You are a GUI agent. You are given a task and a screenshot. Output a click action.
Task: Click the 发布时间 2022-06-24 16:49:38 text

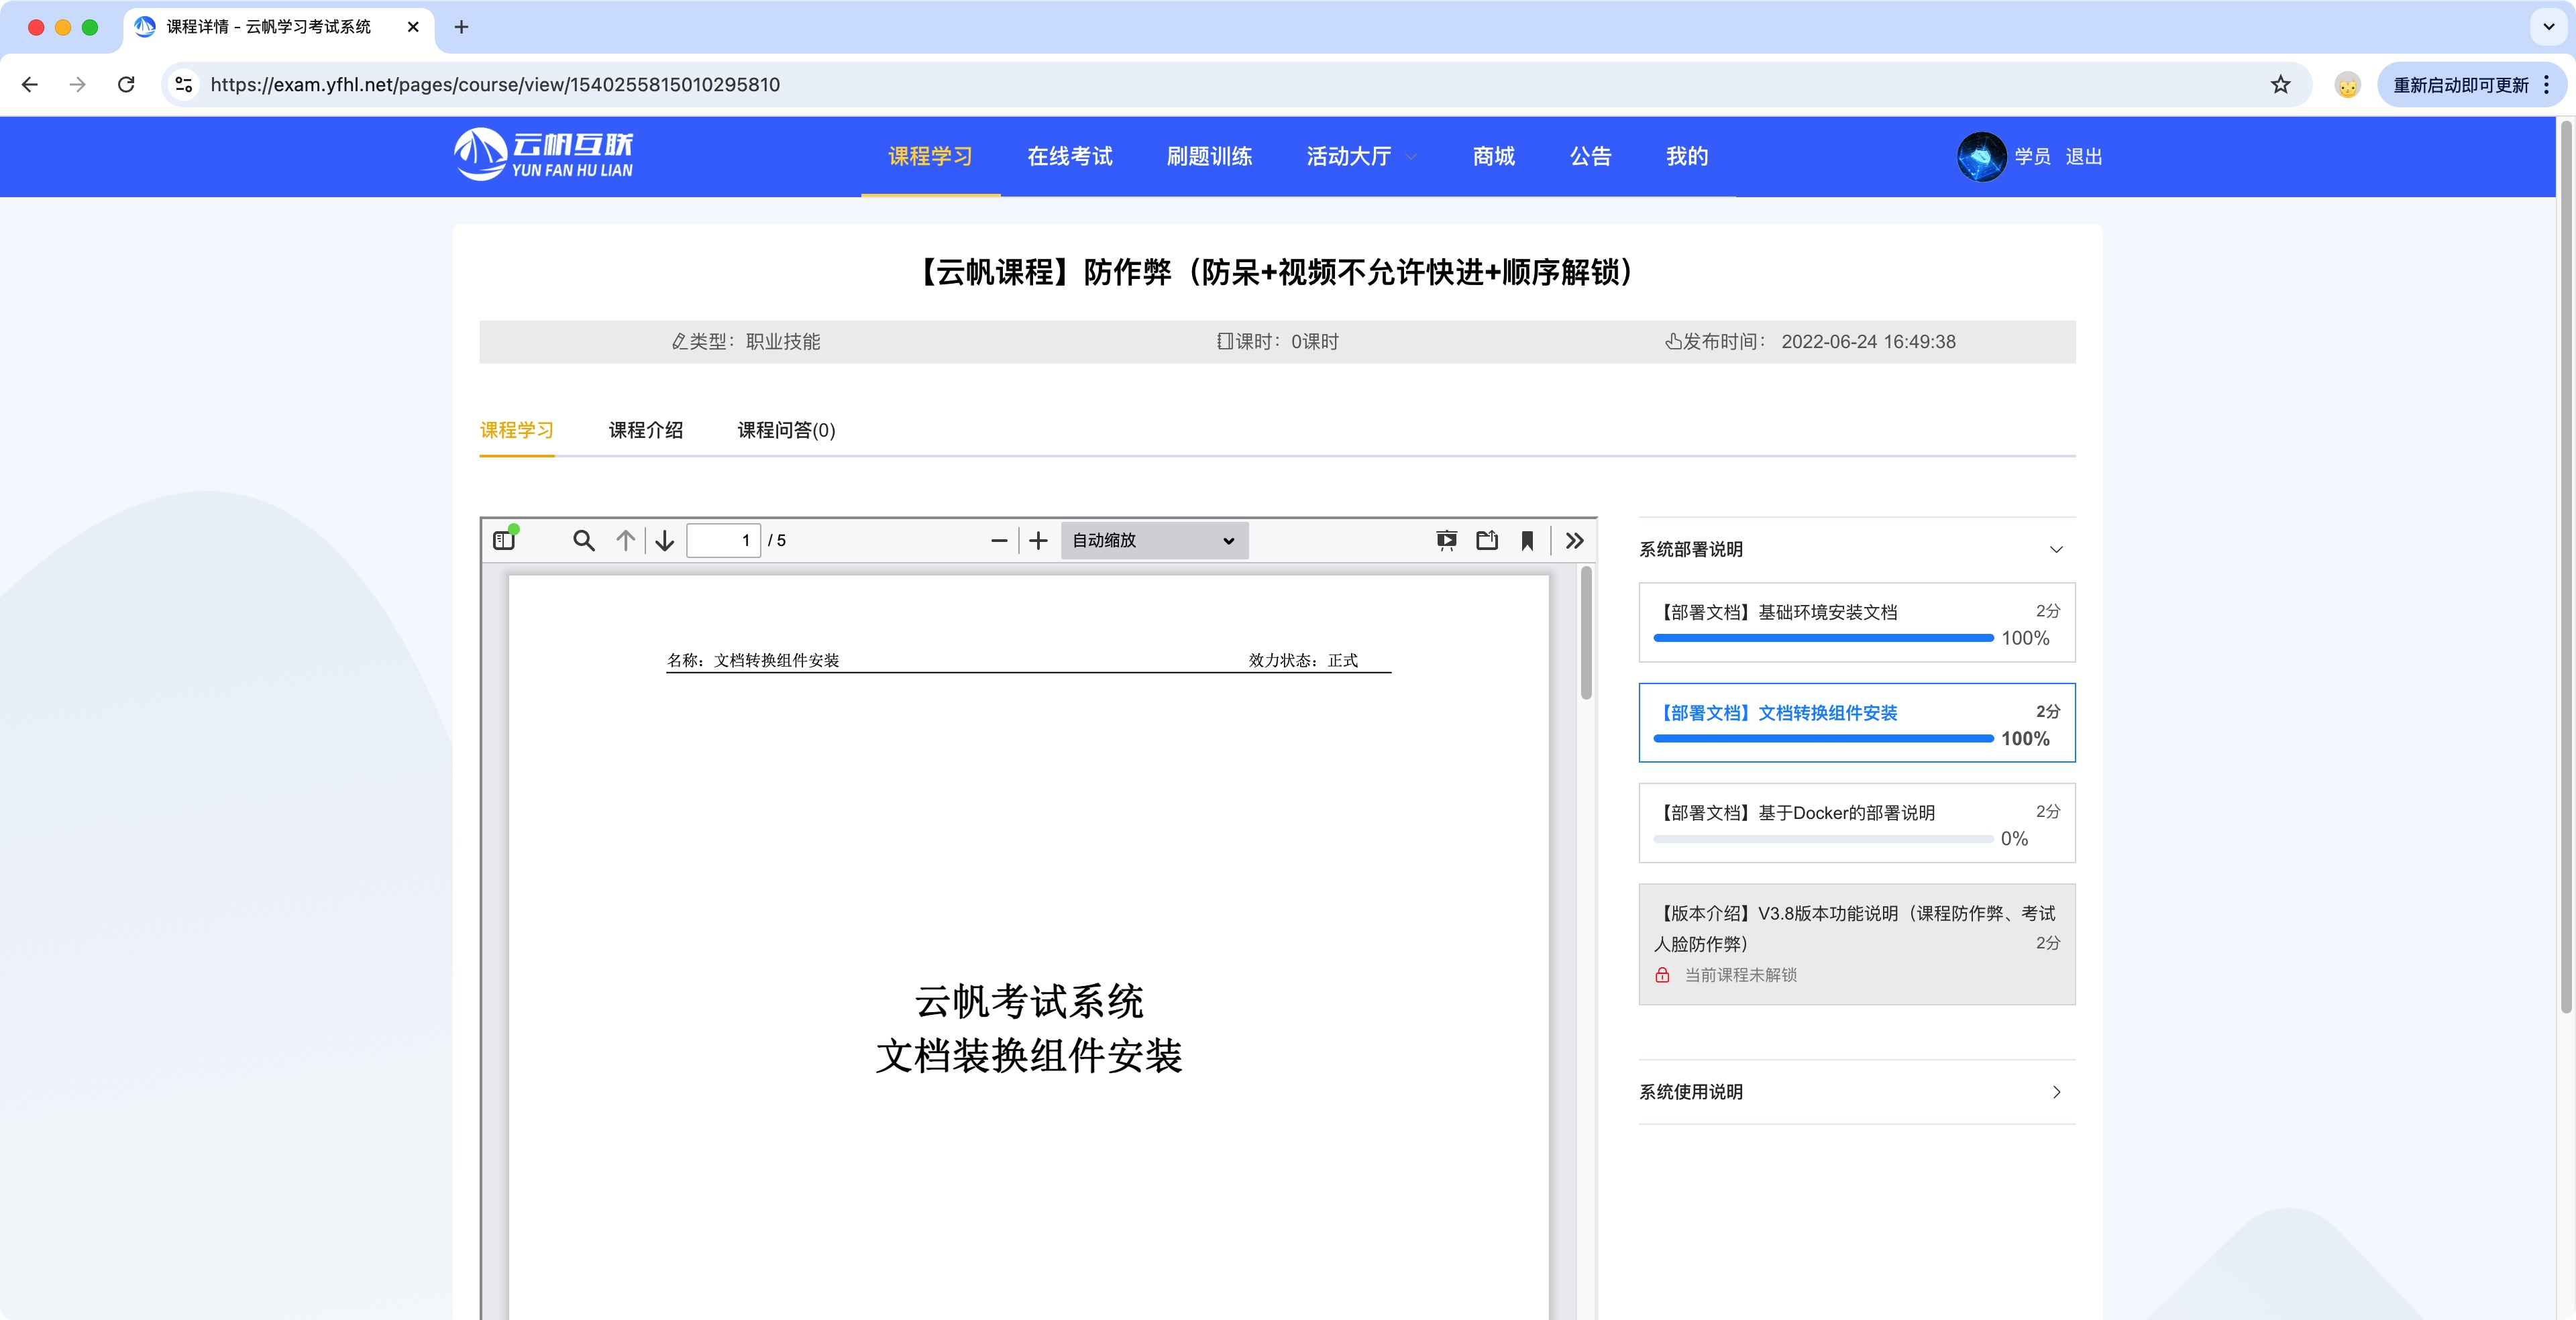click(1810, 342)
